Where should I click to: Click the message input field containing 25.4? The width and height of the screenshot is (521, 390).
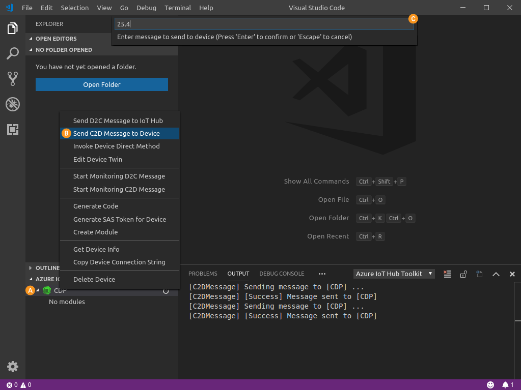(262, 24)
